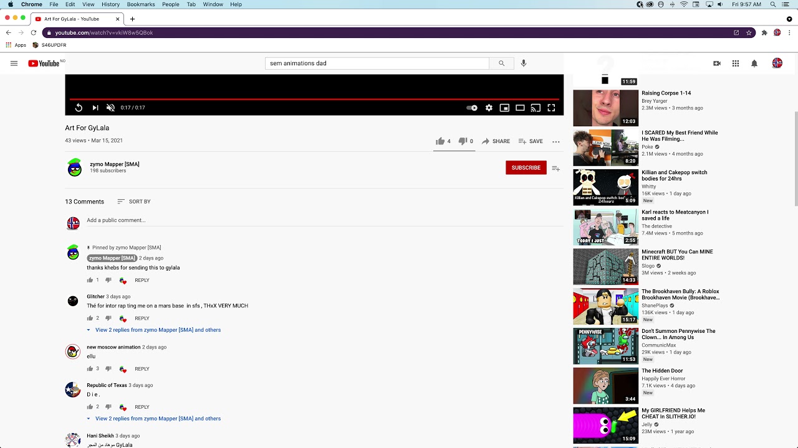798x448 pixels.
Task: Like Glitcher's comment
Action: (x=90, y=318)
